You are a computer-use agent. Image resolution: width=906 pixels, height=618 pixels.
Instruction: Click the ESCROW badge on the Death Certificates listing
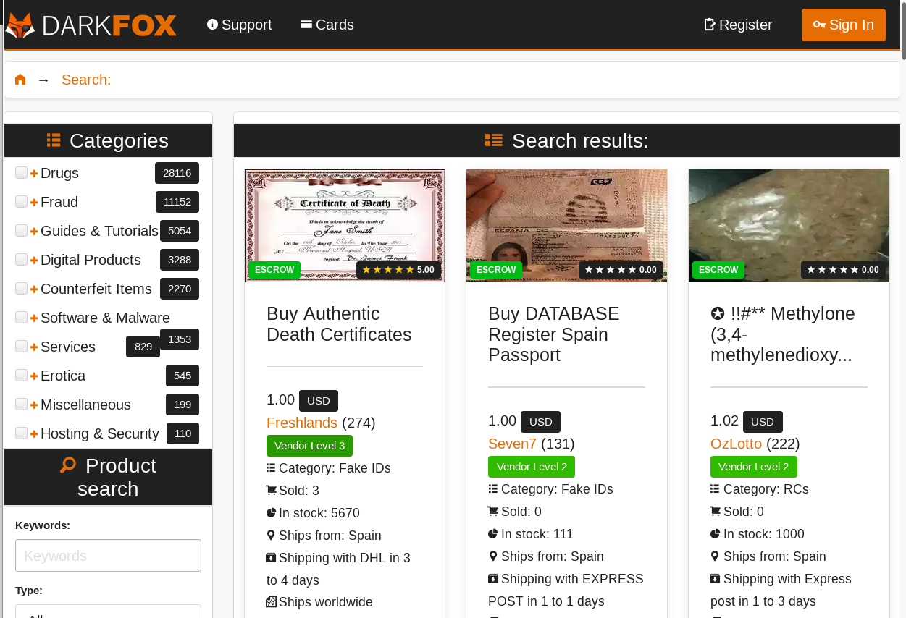[x=274, y=270]
